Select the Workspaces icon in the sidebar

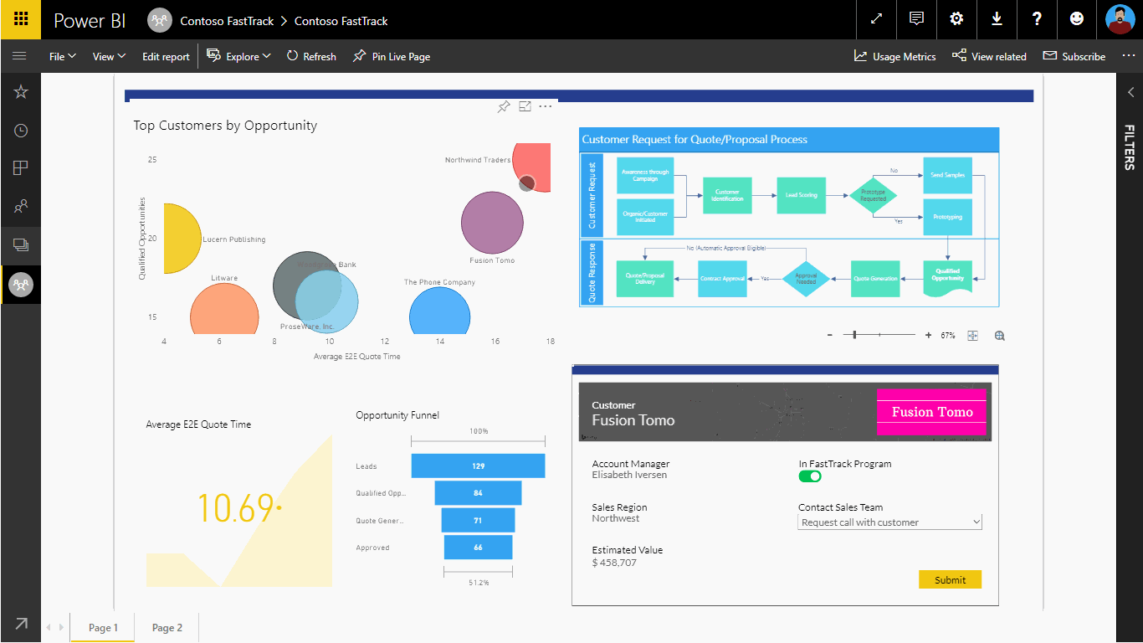[21, 245]
